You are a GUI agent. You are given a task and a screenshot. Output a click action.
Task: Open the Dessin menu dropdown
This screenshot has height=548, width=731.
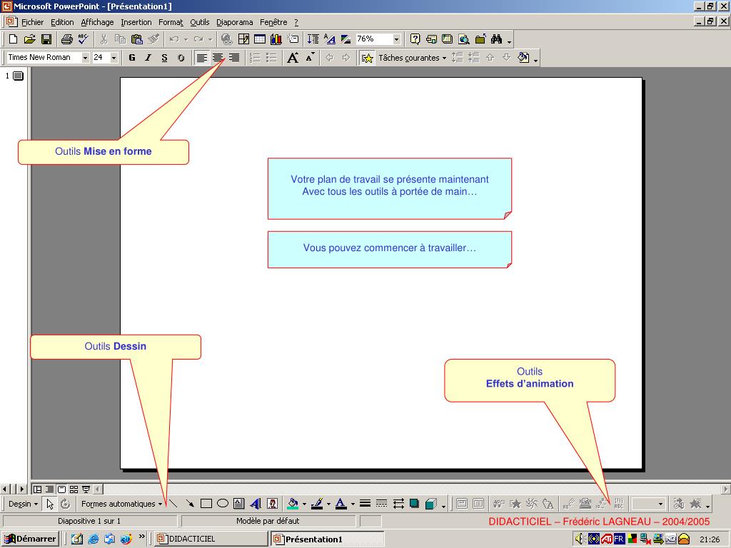[x=23, y=504]
